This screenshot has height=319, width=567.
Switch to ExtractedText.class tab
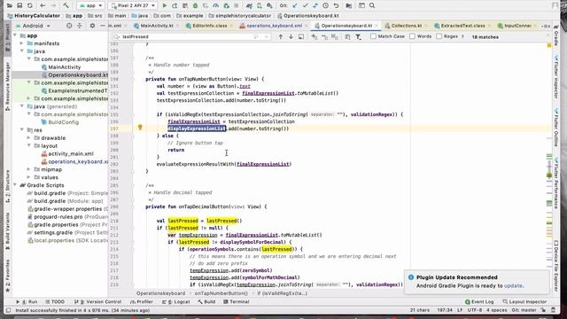[x=462, y=26]
